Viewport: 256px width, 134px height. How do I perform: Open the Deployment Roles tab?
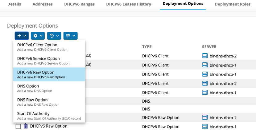233,4
